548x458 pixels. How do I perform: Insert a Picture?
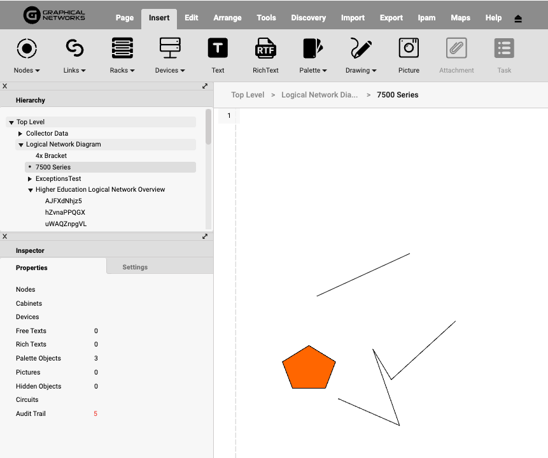point(409,48)
